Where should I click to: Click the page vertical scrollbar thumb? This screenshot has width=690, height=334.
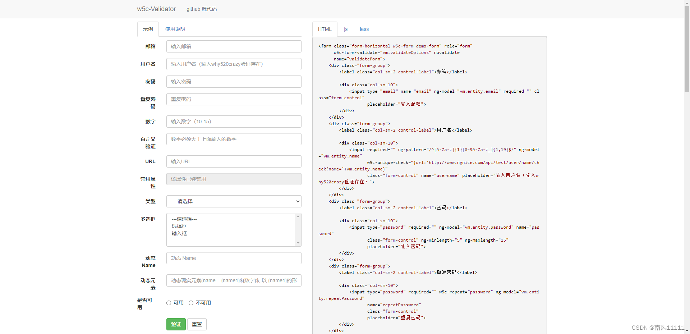click(x=687, y=49)
